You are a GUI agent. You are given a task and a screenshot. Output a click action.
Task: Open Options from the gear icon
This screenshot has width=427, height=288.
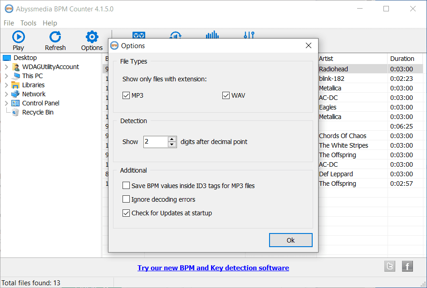coord(92,37)
